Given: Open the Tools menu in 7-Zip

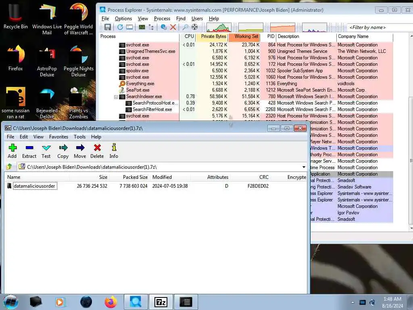Looking at the screenshot, I should [x=79, y=136].
